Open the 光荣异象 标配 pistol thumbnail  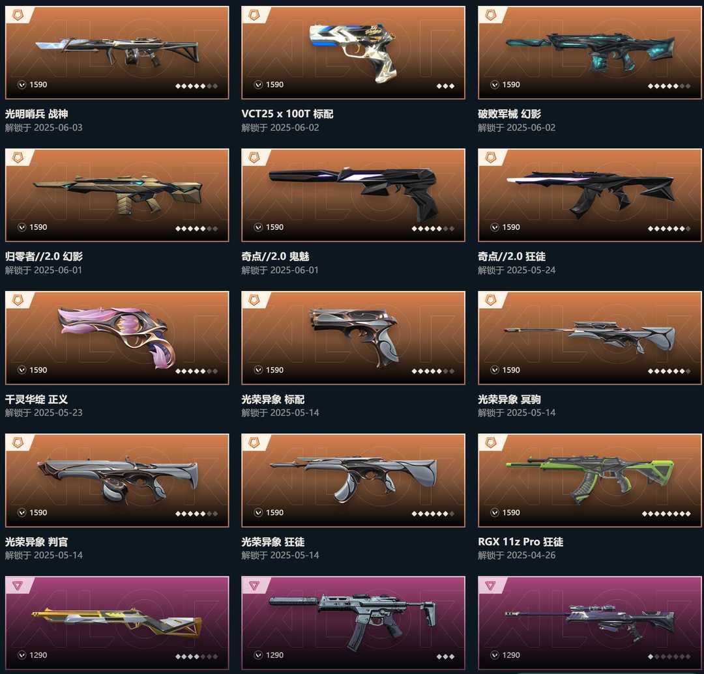pyautogui.click(x=353, y=338)
